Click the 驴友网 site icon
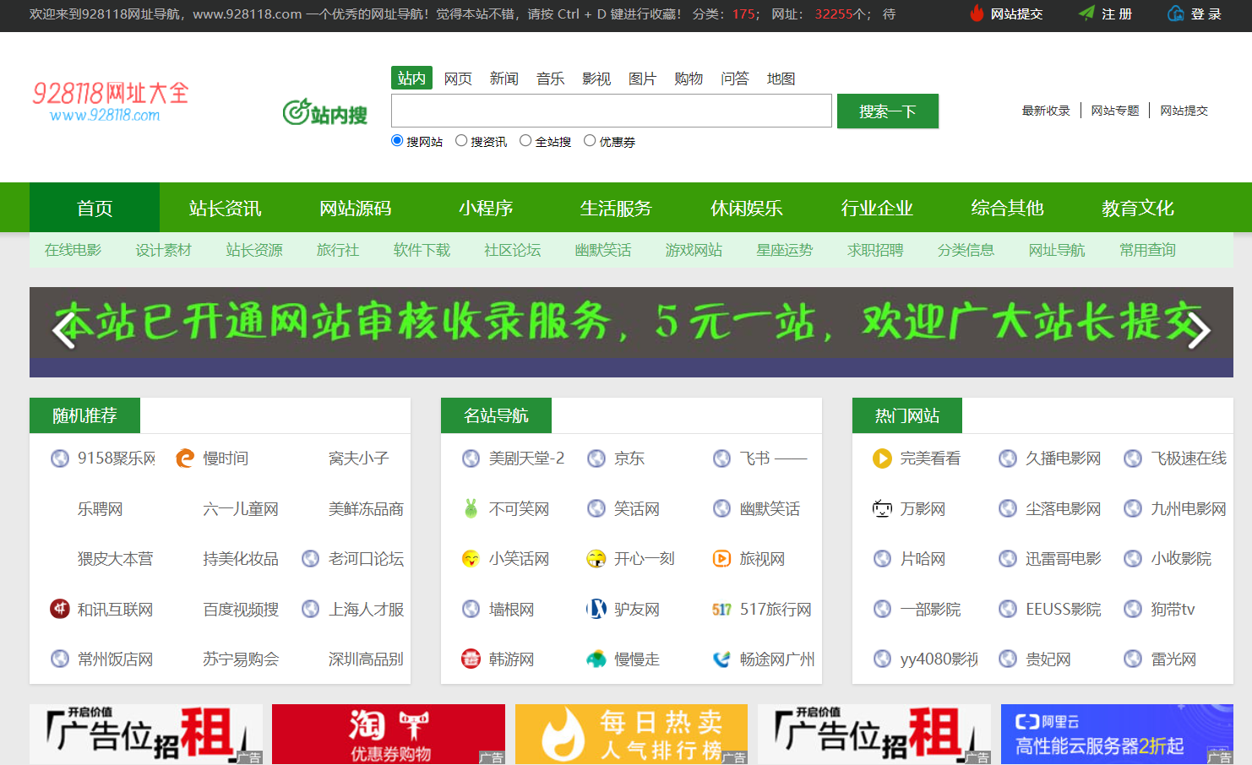Viewport: 1252px width, 765px height. point(596,609)
